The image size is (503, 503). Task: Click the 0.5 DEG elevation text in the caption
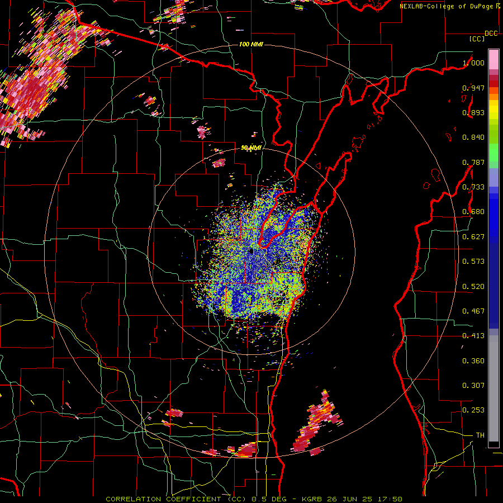pyautogui.click(x=268, y=499)
